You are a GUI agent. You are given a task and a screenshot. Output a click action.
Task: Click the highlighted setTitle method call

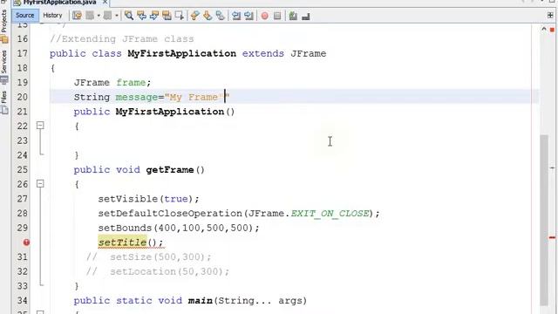[x=122, y=242]
